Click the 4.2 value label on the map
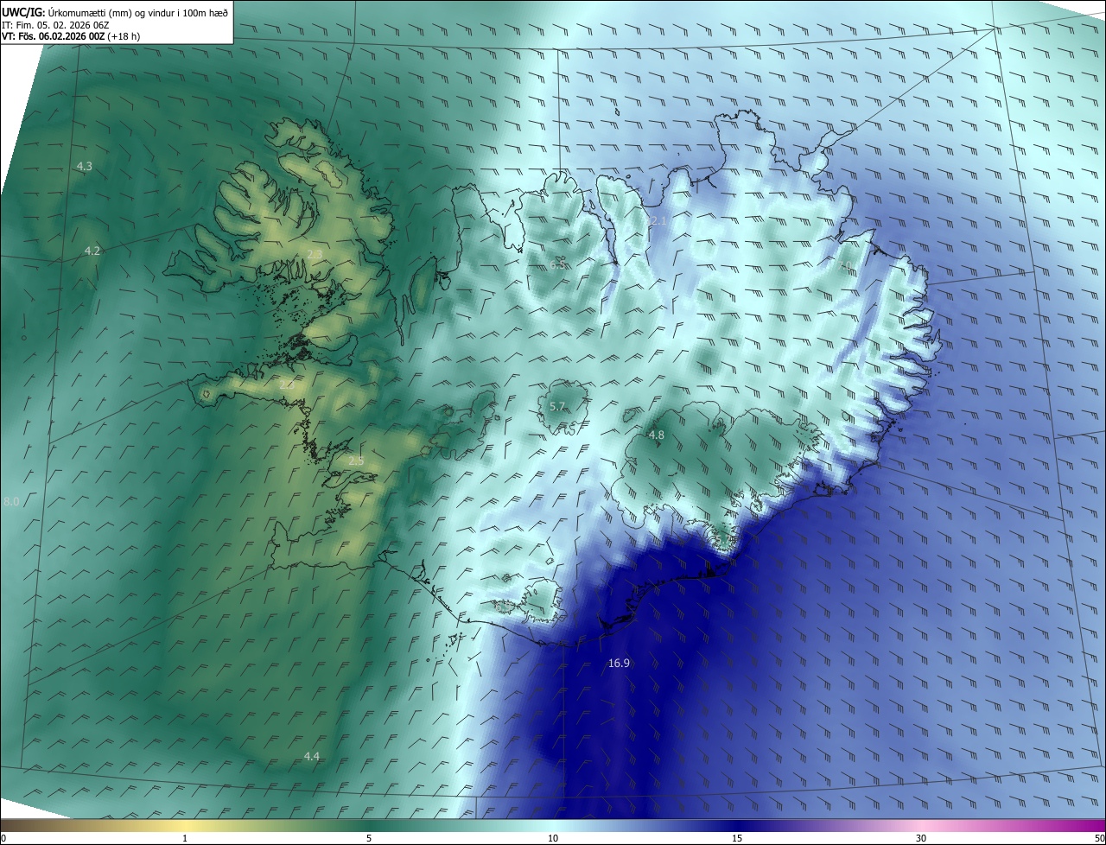The image size is (1106, 845). (x=92, y=251)
